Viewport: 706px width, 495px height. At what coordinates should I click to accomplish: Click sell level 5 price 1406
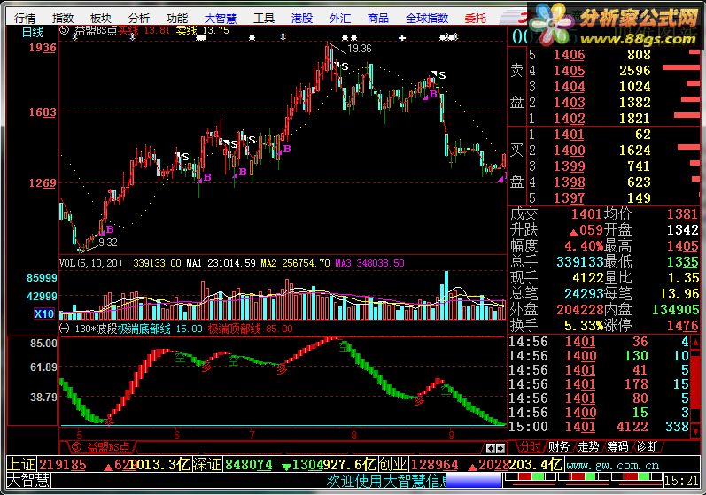pos(569,55)
